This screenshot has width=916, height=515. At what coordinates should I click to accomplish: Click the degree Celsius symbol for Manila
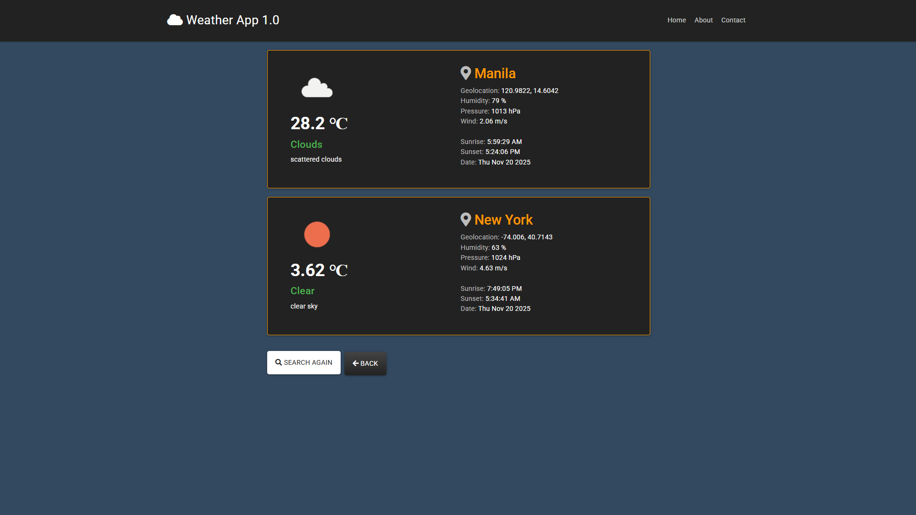coord(338,124)
